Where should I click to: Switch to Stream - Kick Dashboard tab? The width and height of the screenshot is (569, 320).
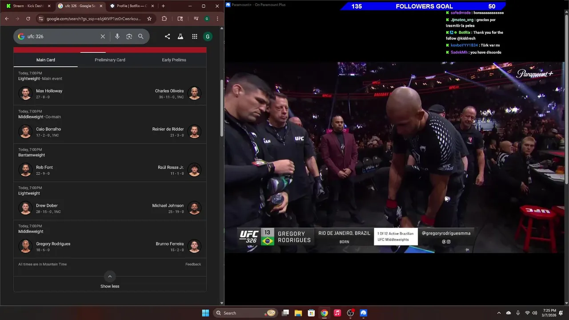click(28, 6)
